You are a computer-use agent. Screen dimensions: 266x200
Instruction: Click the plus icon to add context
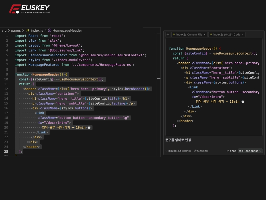[168, 34]
